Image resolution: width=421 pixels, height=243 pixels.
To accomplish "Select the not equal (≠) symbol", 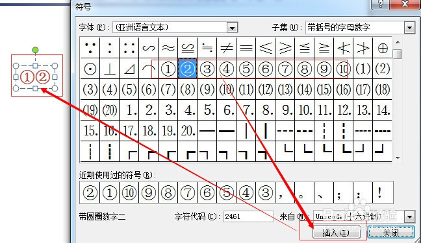I will [x=227, y=48].
